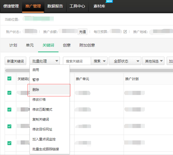Select 暂停 from the dropdown menu
This screenshot has width=173, height=155.
click(x=36, y=80)
